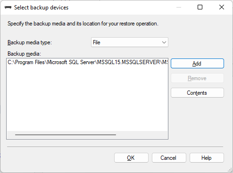The width and height of the screenshot is (233, 173).
Task: Click scrollbar track right of the thumb
Action: coord(141,135)
